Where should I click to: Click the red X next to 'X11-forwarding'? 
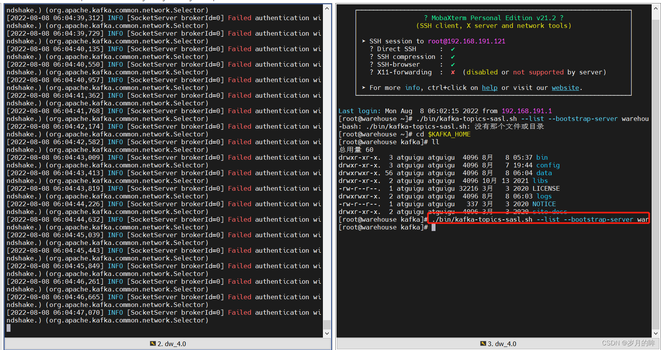pyautogui.click(x=453, y=72)
